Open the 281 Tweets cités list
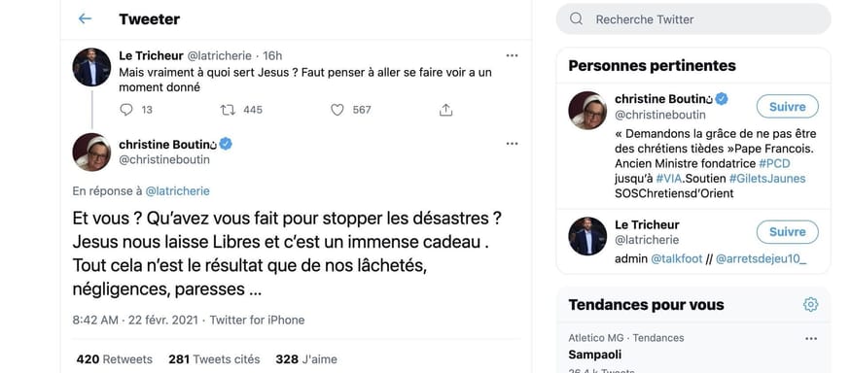The image size is (851, 373). [214, 359]
